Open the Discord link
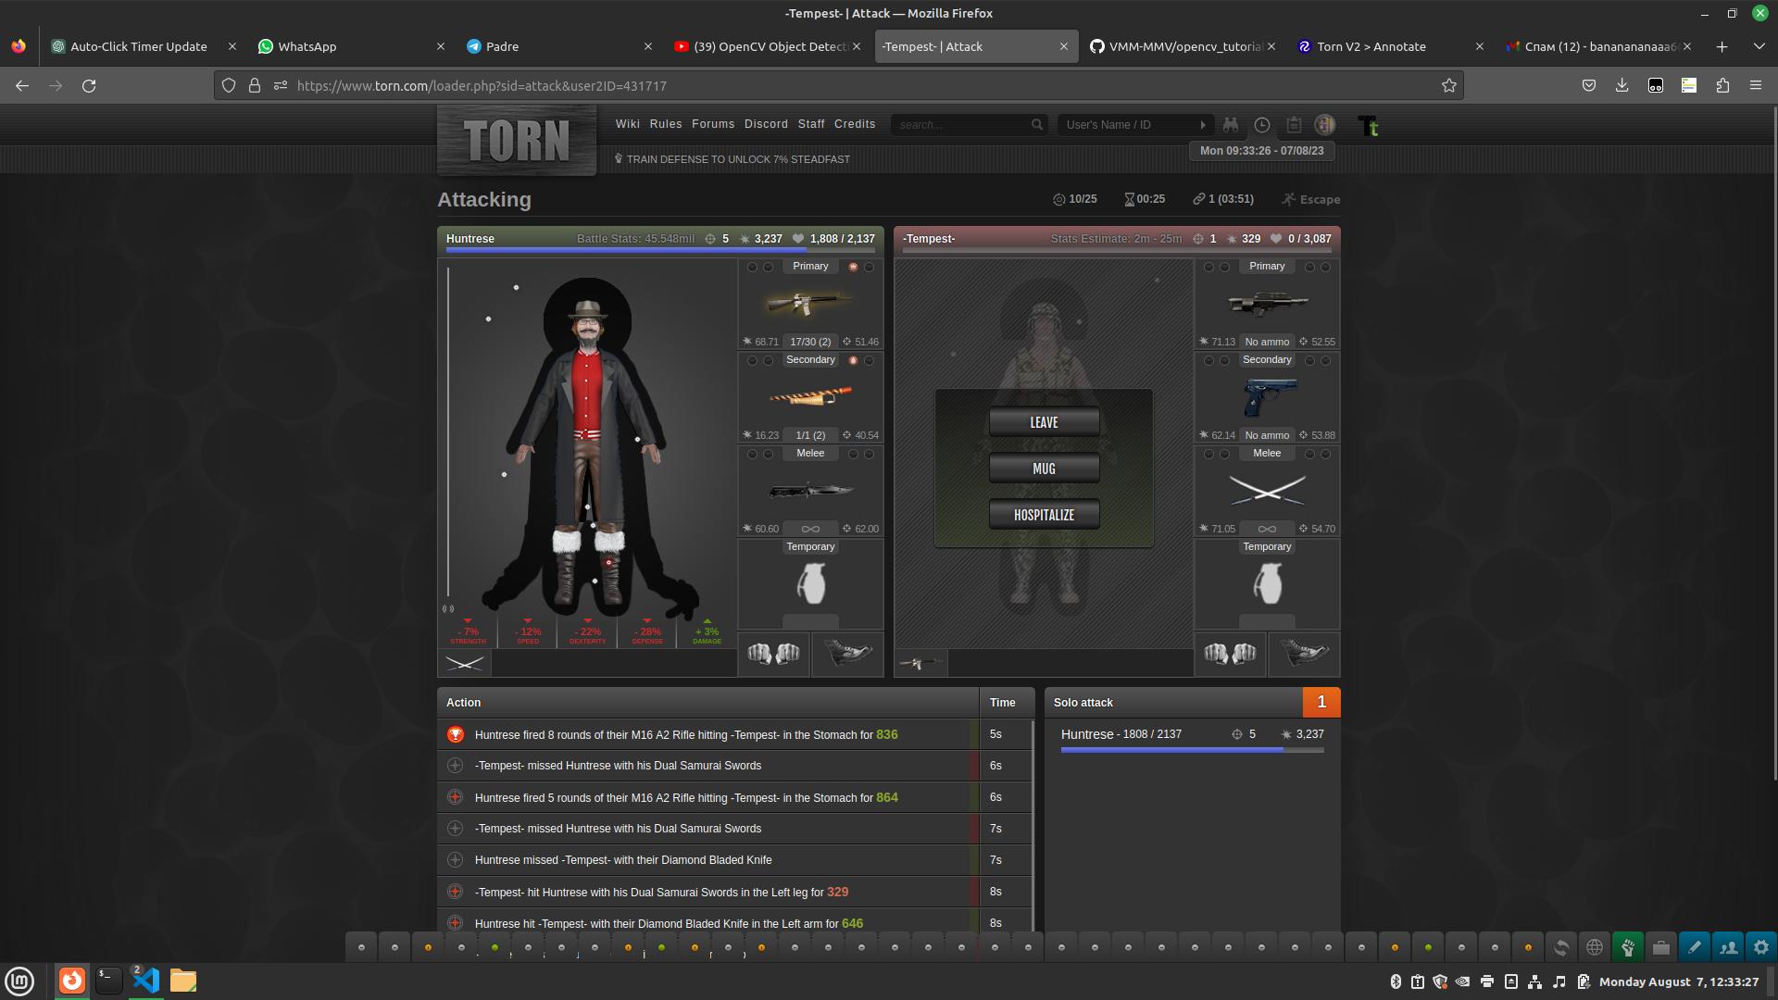 [766, 124]
